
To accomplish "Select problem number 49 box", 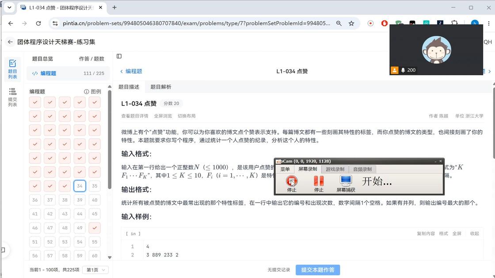I will (80, 228).
